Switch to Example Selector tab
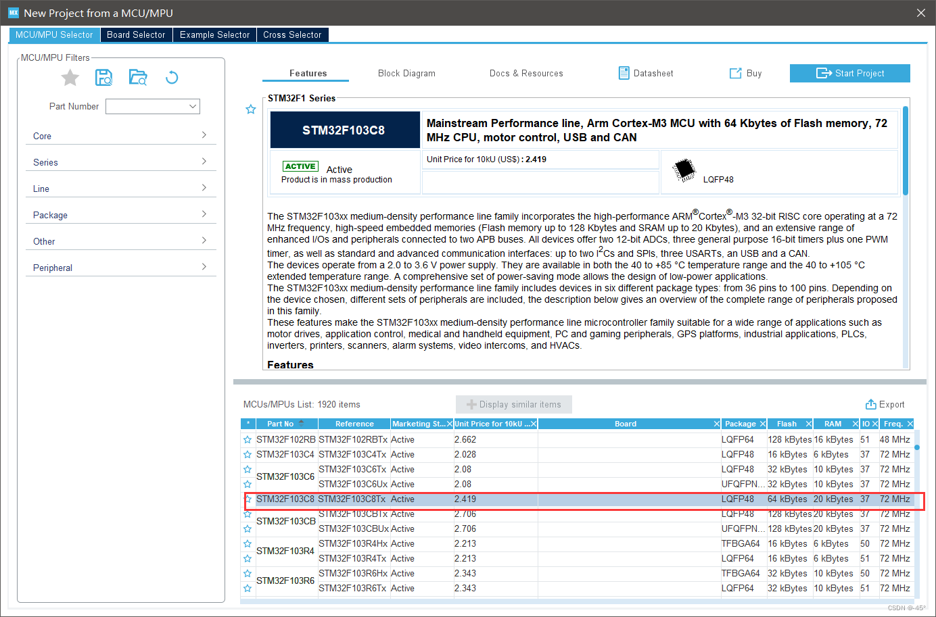The width and height of the screenshot is (936, 617). click(x=214, y=34)
